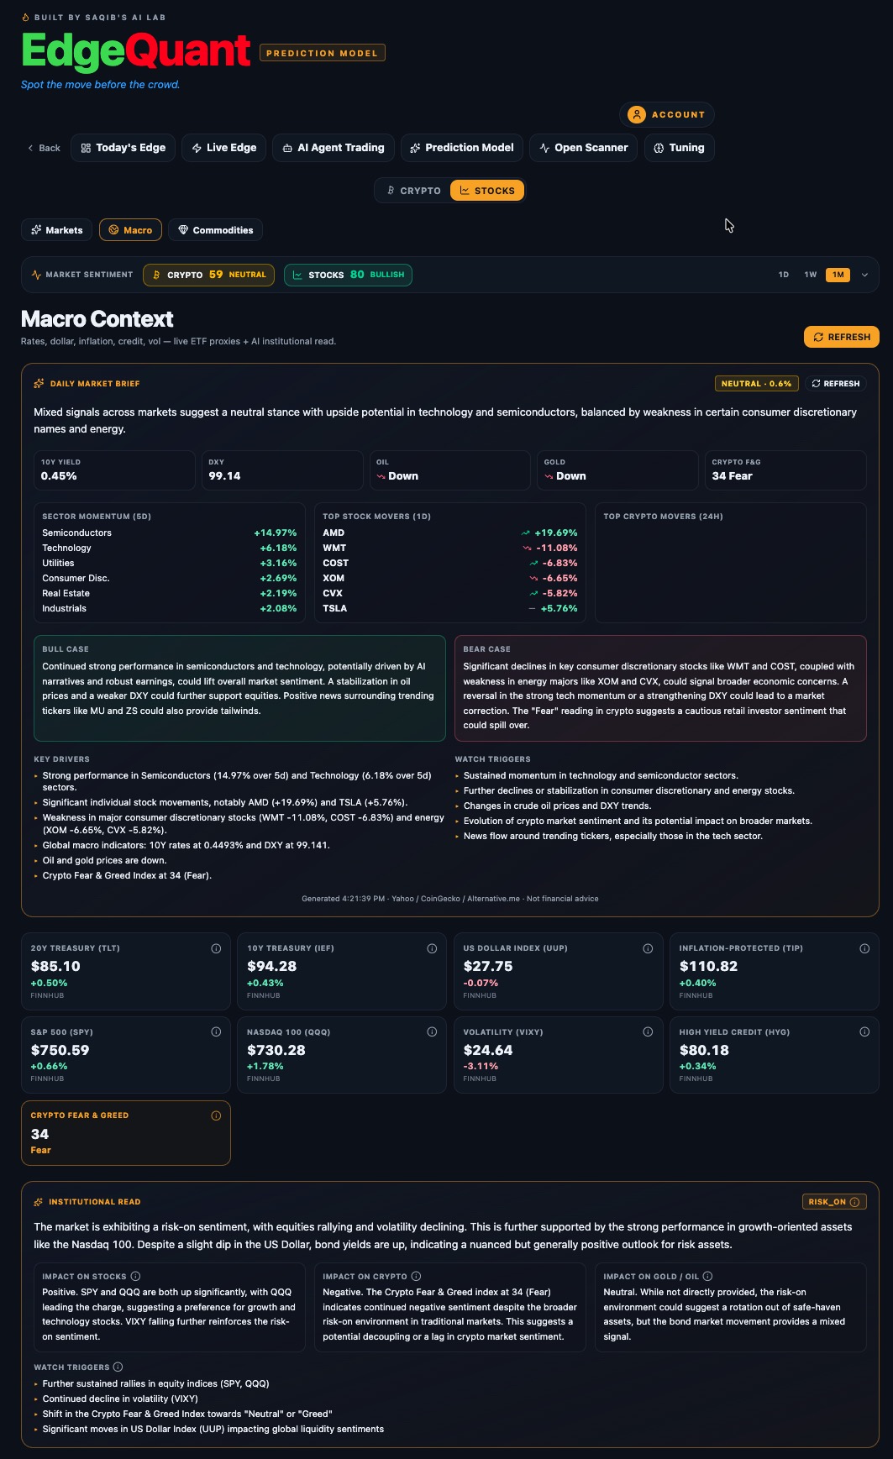Click info icon on Volatility (VIXY) card
Screen dimensions: 893x1459
pos(648,1031)
